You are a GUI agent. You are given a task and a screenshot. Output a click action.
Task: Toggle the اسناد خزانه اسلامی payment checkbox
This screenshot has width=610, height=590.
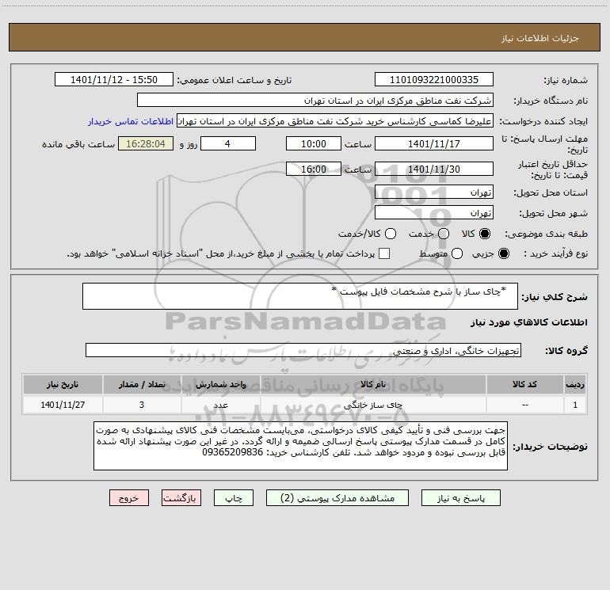coord(384,253)
